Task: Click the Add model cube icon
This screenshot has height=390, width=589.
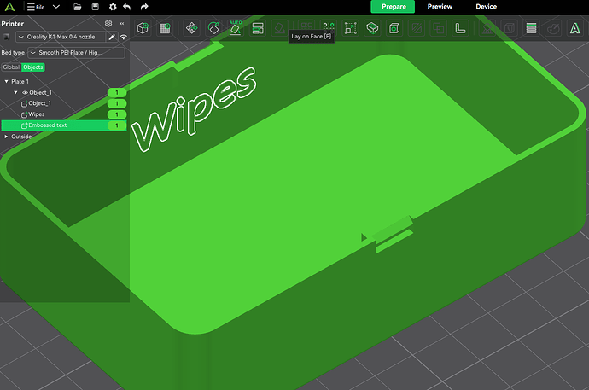Action: [x=143, y=28]
